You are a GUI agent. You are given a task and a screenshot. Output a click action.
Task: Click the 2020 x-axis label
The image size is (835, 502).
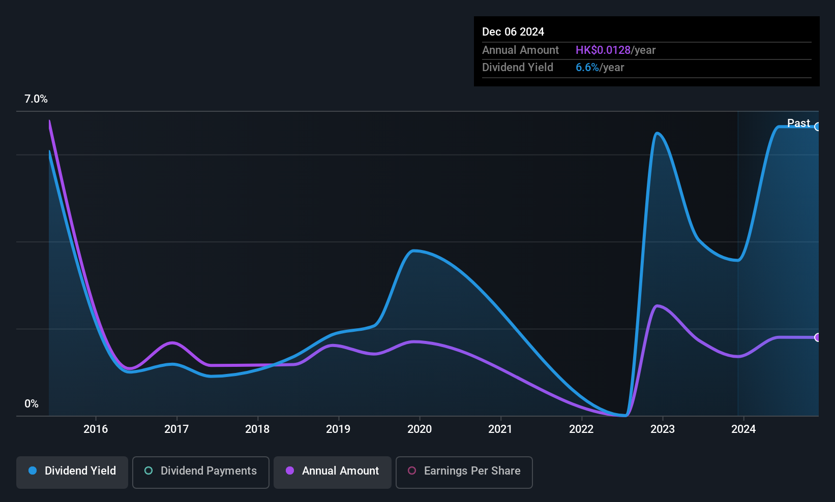click(420, 429)
